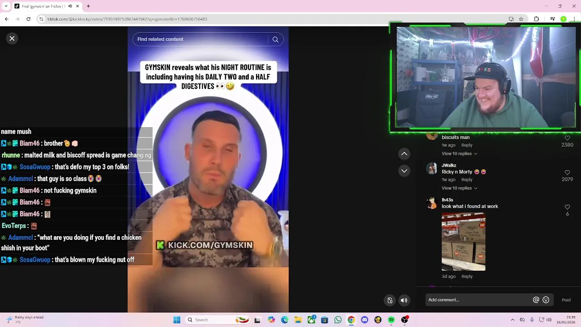The image size is (581, 327).
Task: Show hidden system tray icons
Action: pos(512,320)
